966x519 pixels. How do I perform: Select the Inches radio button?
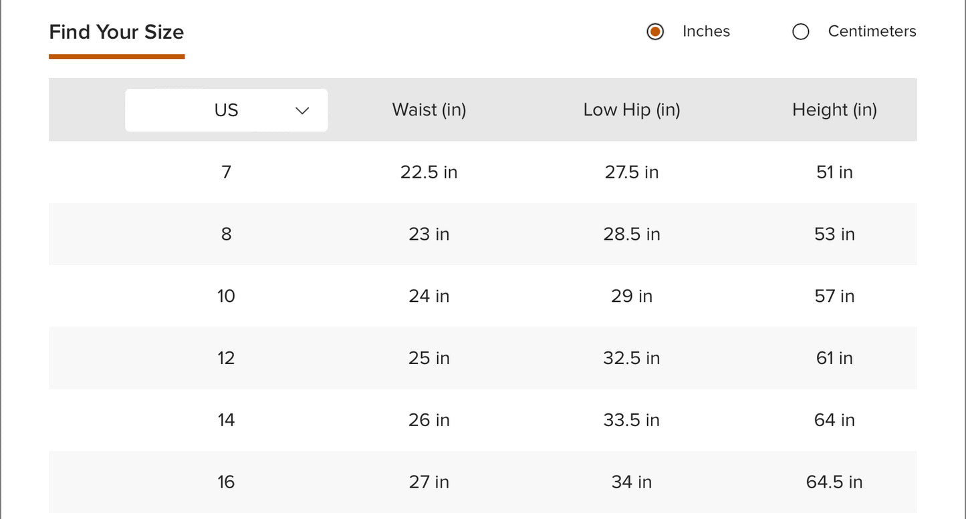click(655, 31)
